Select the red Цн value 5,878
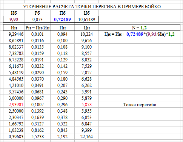The height and width of the screenshot is (142, 183). (x=87, y=104)
